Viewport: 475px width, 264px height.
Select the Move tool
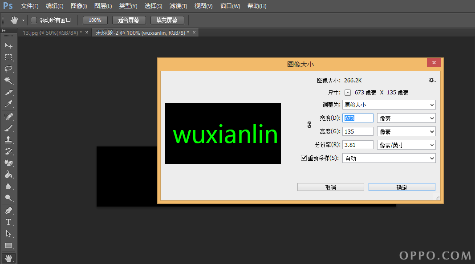click(x=8, y=45)
